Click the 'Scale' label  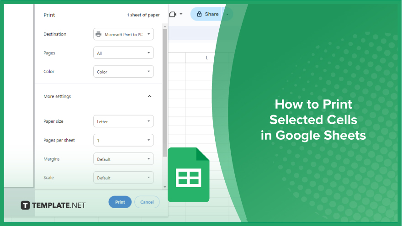pyautogui.click(x=48, y=177)
